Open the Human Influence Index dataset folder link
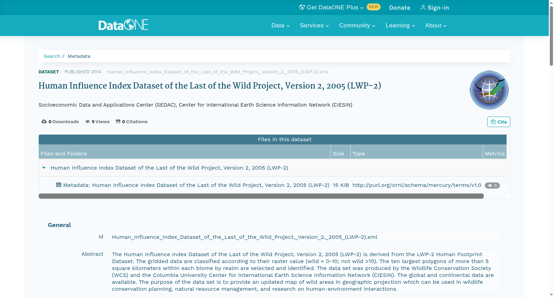This screenshot has width=554, height=298. (x=169, y=168)
